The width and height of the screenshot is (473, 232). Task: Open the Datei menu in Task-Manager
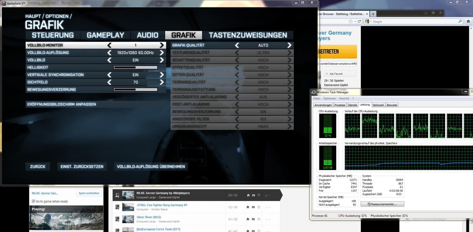point(316,98)
